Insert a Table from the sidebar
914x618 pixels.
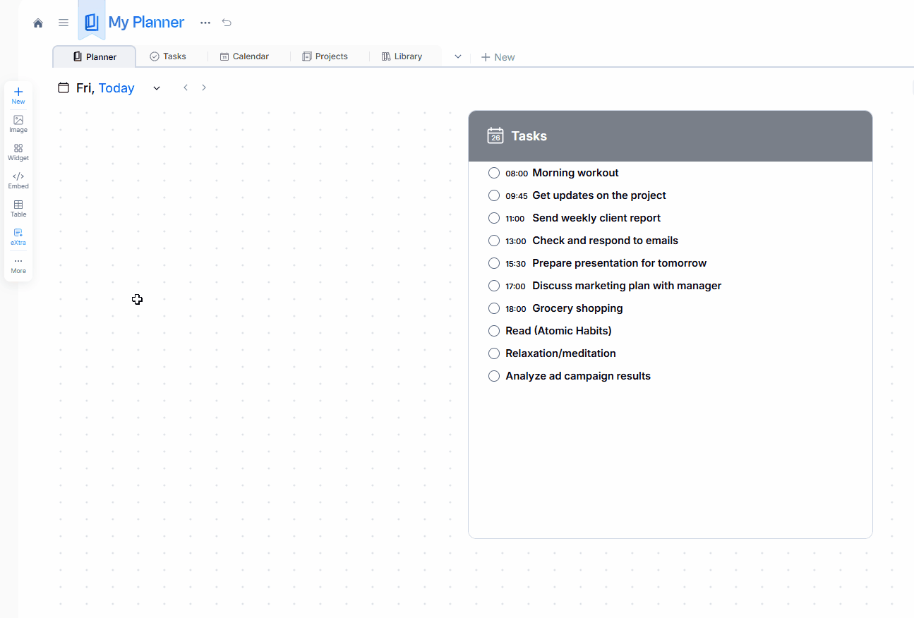[18, 208]
